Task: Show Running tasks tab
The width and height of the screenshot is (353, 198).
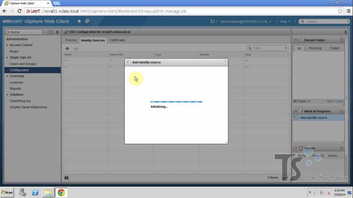Action: click(x=315, y=48)
